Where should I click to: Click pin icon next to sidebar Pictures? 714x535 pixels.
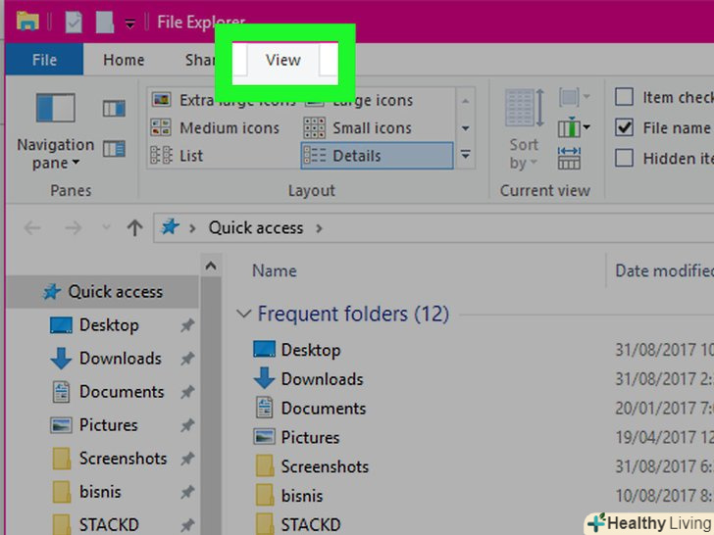tap(187, 425)
